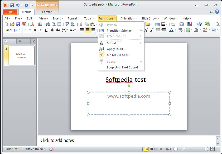Viewport: 222px width, 154px height.
Task: Open the font size 32 dropdown
Action: click(30, 30)
